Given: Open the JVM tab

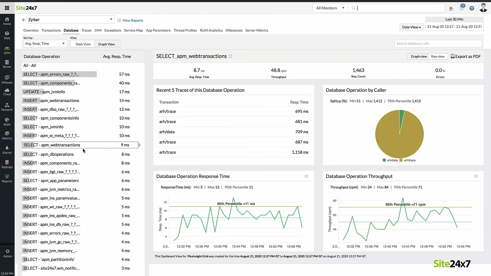Looking at the screenshot, I should [98, 30].
